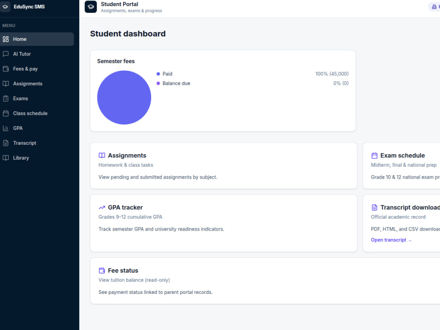Open AI Tutor from the sidebar
Image resolution: width=440 pixels, height=330 pixels.
tap(37, 54)
